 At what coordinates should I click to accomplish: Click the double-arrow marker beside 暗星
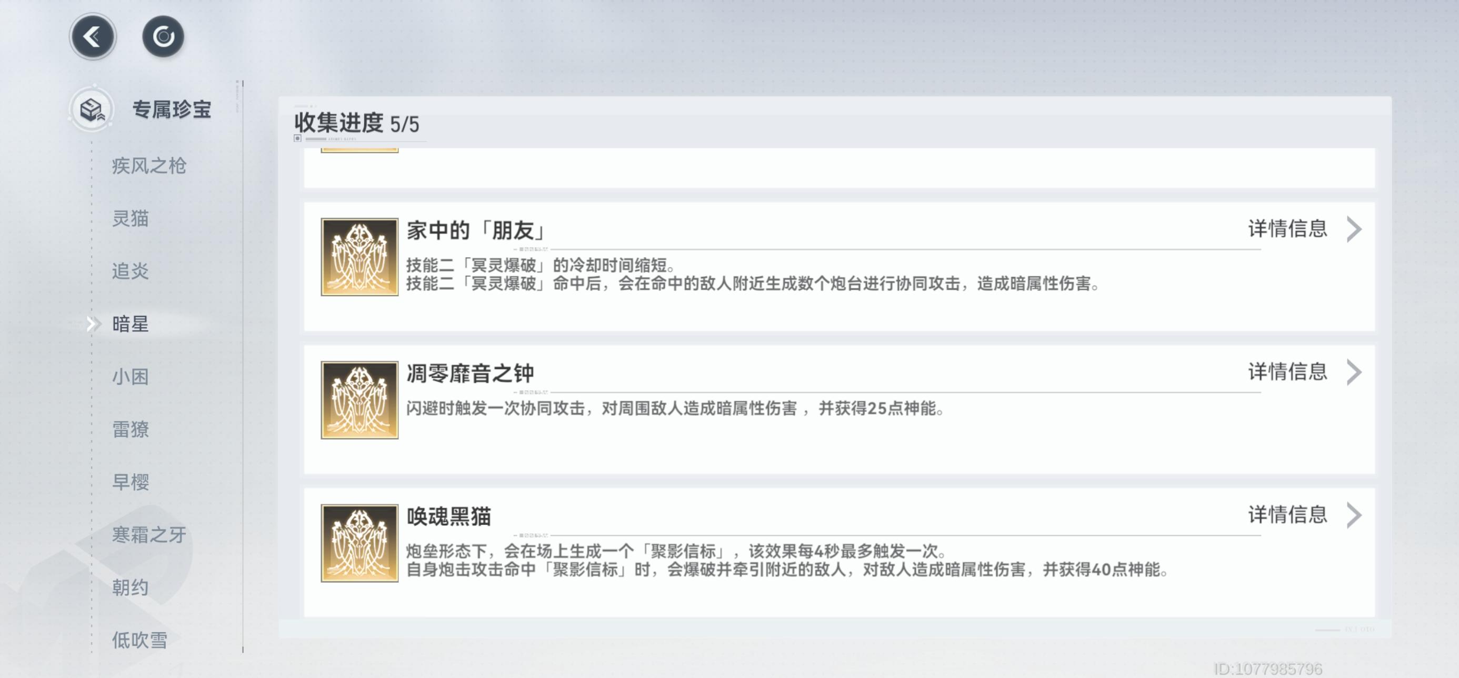pyautogui.click(x=94, y=324)
